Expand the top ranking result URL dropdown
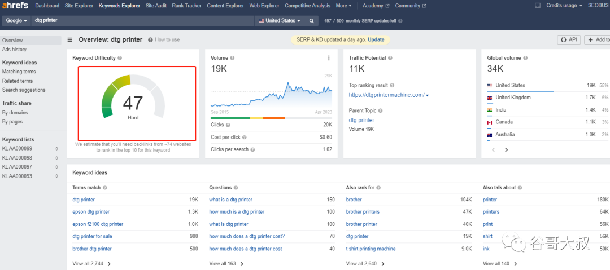 (x=427, y=95)
